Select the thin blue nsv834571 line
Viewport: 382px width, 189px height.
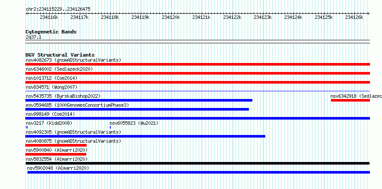(x=197, y=91)
